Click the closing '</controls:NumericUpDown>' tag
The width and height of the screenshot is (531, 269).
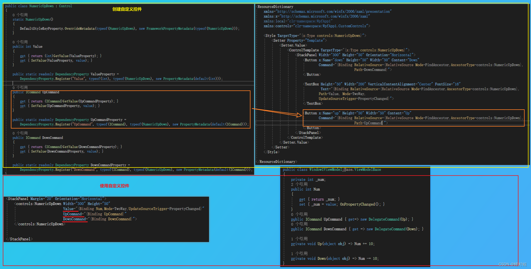pos(40,224)
